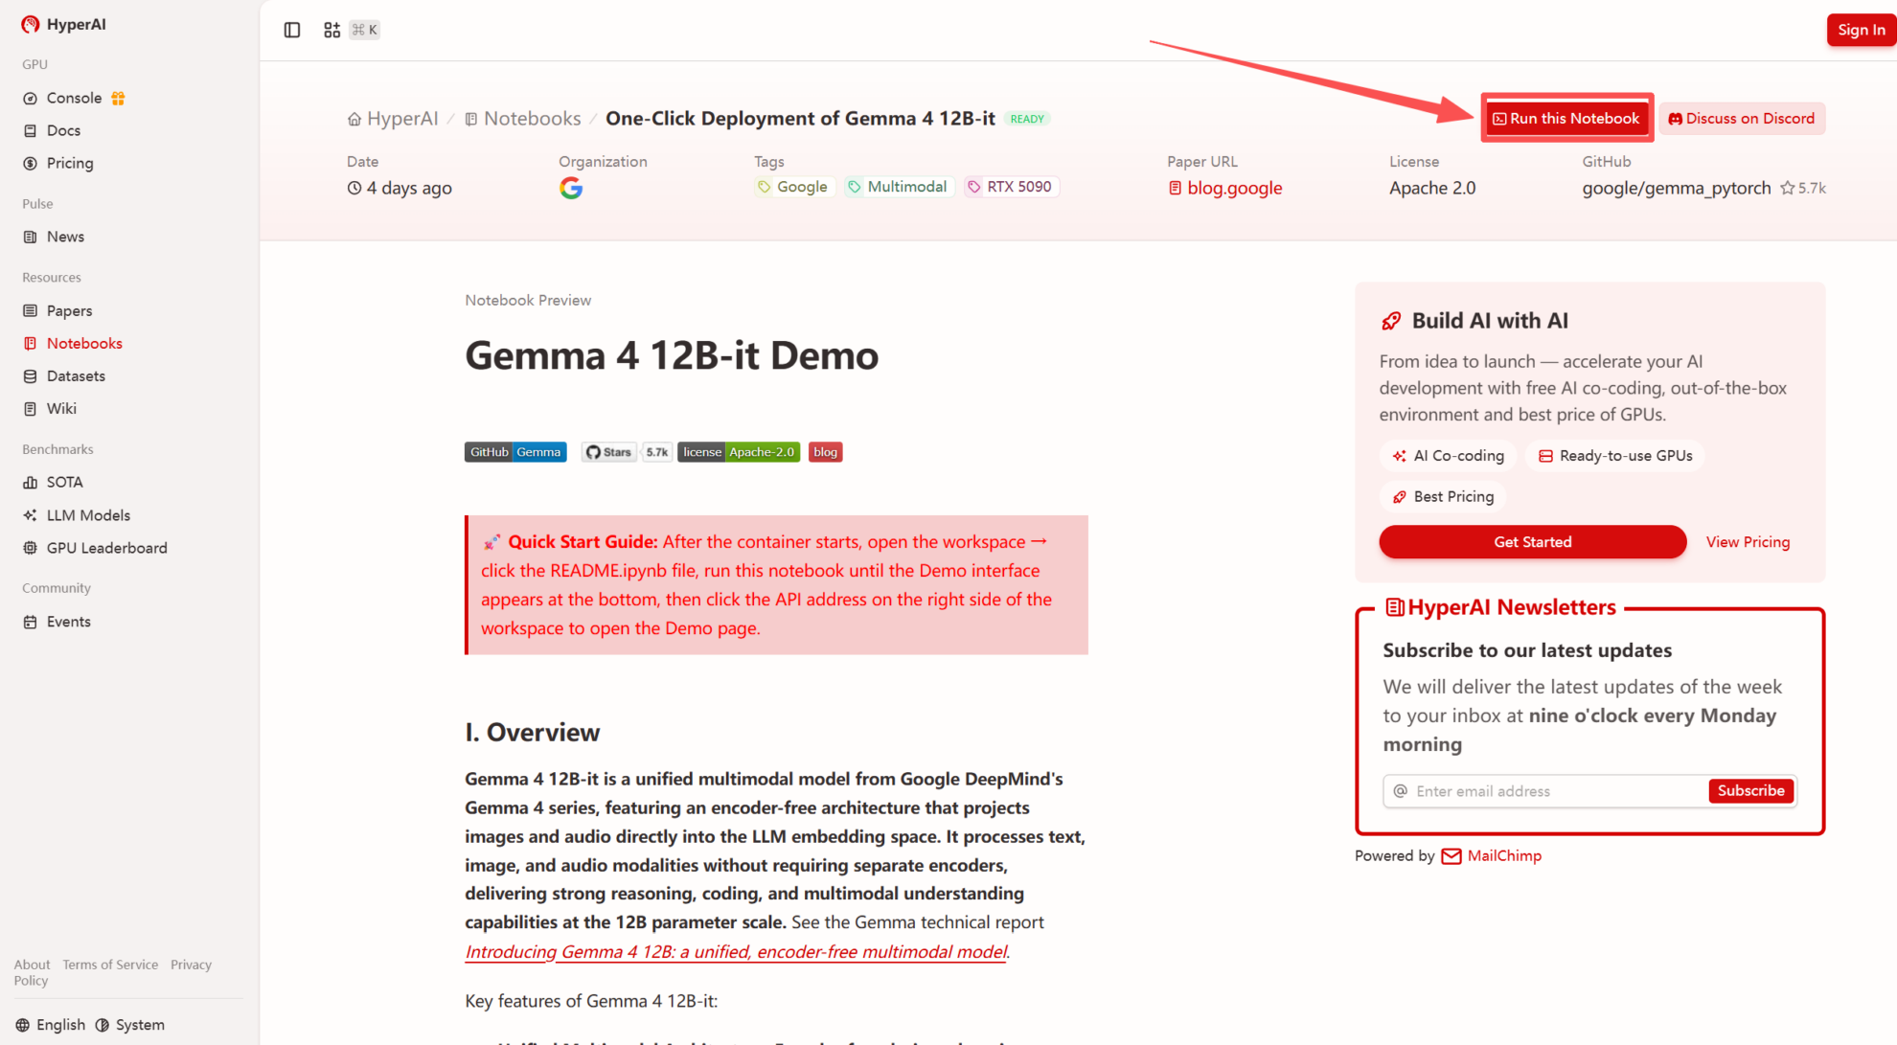
Task: Open the blog.google paper URL
Action: 1225,188
